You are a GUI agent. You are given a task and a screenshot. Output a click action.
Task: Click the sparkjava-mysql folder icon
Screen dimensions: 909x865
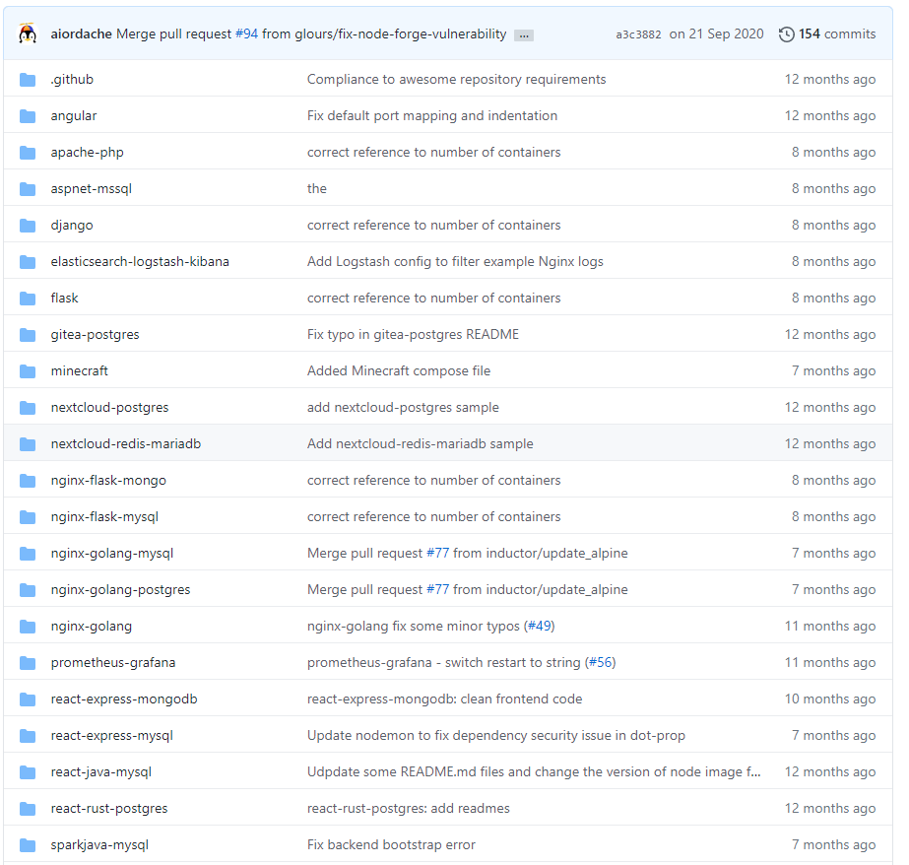28,845
